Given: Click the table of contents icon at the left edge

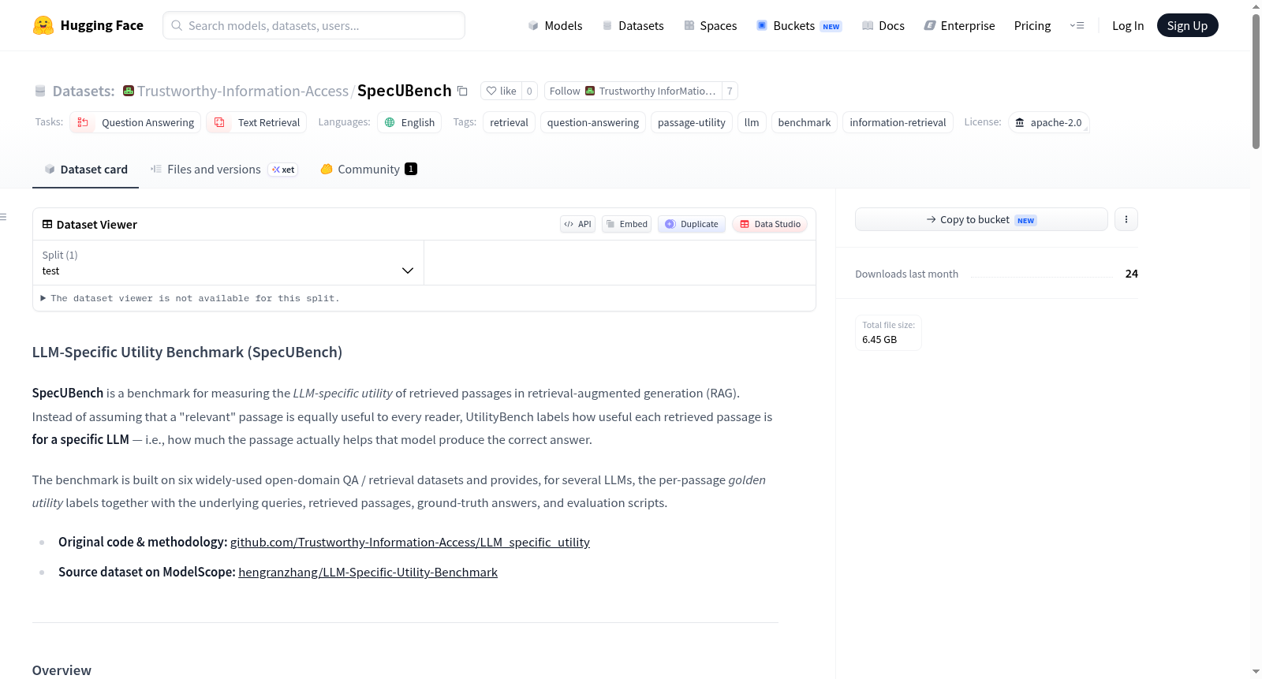Looking at the screenshot, I should point(3,217).
